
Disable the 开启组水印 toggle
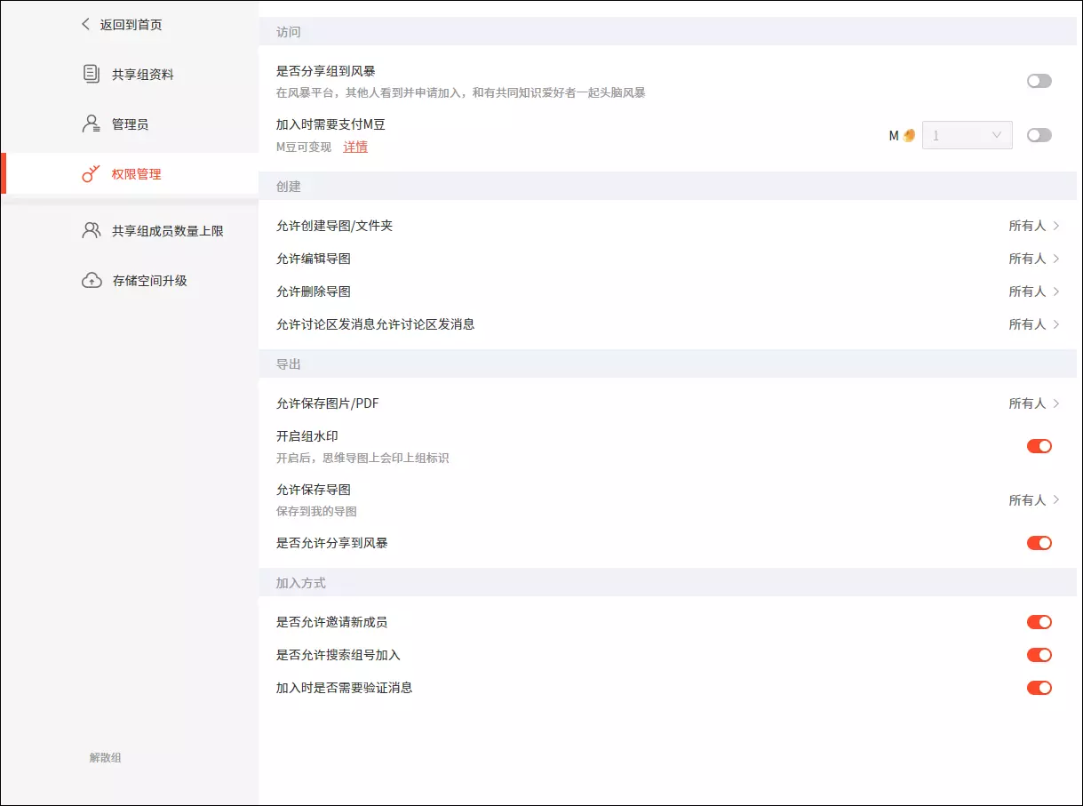point(1039,446)
